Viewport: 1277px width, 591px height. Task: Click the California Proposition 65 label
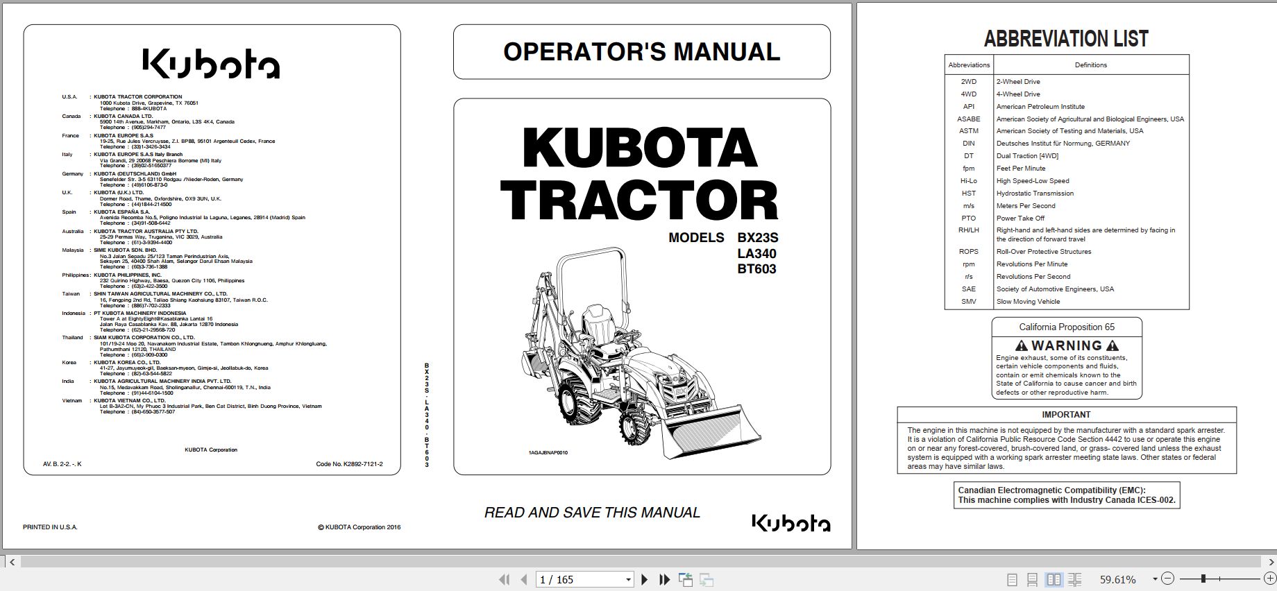[x=1067, y=327]
